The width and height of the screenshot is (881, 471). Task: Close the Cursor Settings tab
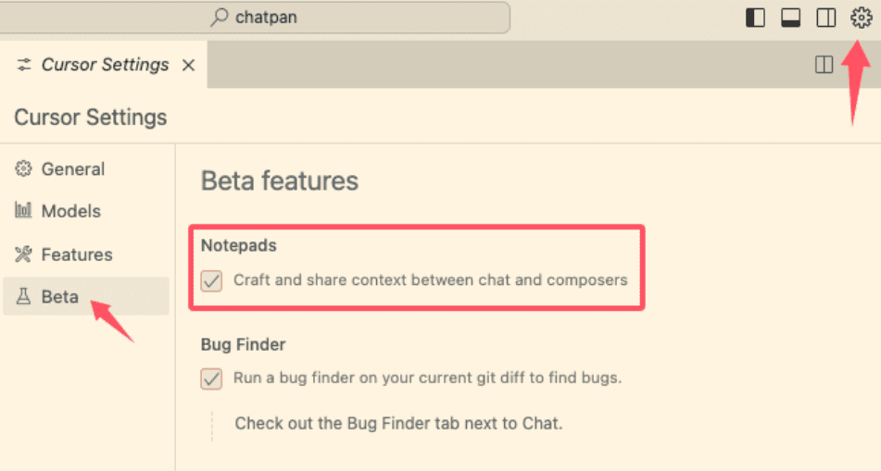pyautogui.click(x=188, y=65)
